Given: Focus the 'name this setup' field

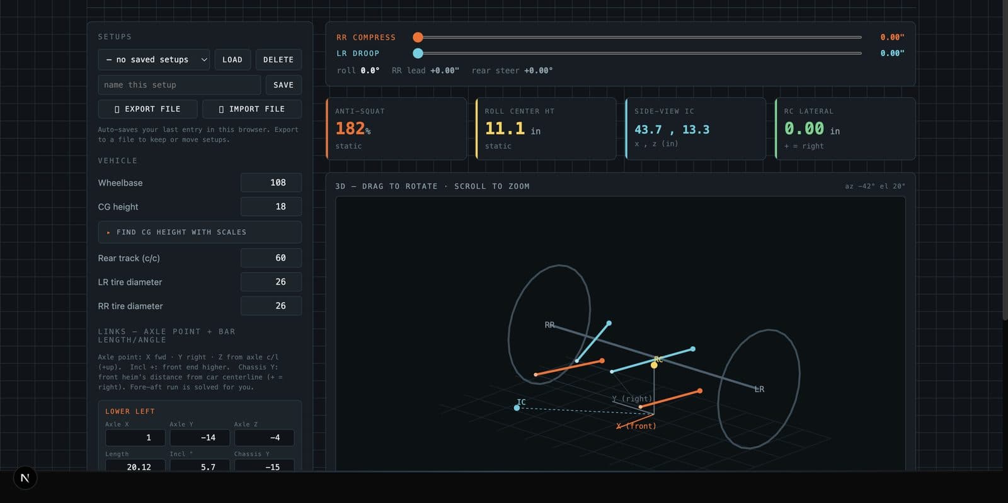Looking at the screenshot, I should (x=179, y=85).
